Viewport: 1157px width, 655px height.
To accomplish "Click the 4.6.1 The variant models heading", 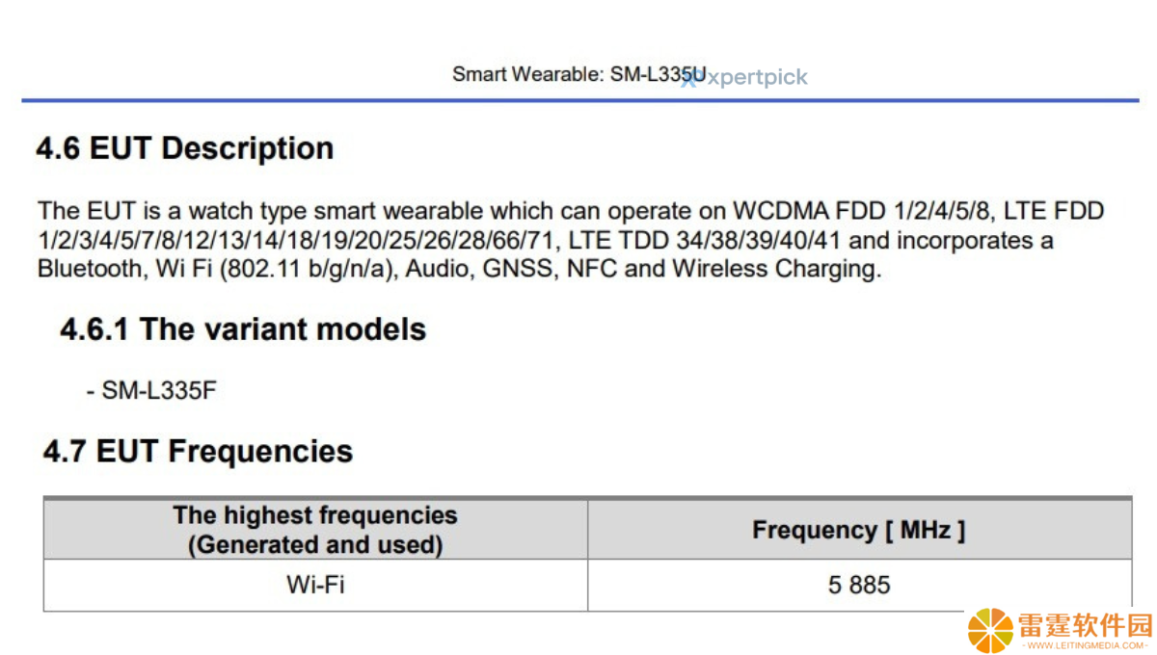I will (243, 329).
